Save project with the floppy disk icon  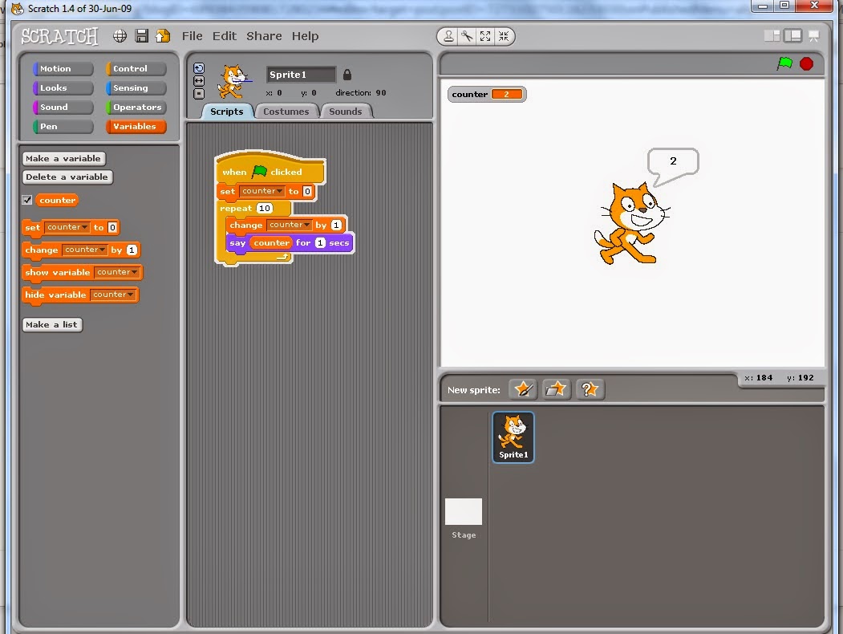(x=141, y=36)
